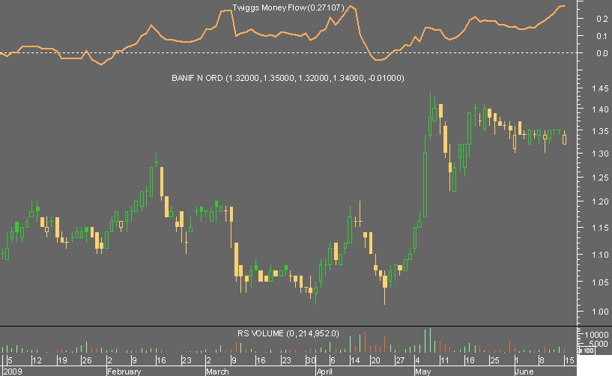
Task: Click the June month label
Action: point(524,372)
